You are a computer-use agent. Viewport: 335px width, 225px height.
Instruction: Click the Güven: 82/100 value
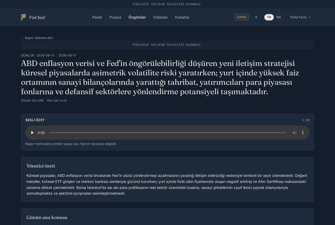[32, 100]
